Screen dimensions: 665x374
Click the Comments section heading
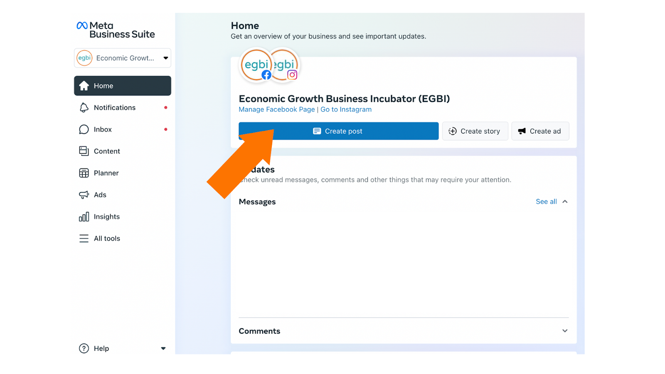259,331
